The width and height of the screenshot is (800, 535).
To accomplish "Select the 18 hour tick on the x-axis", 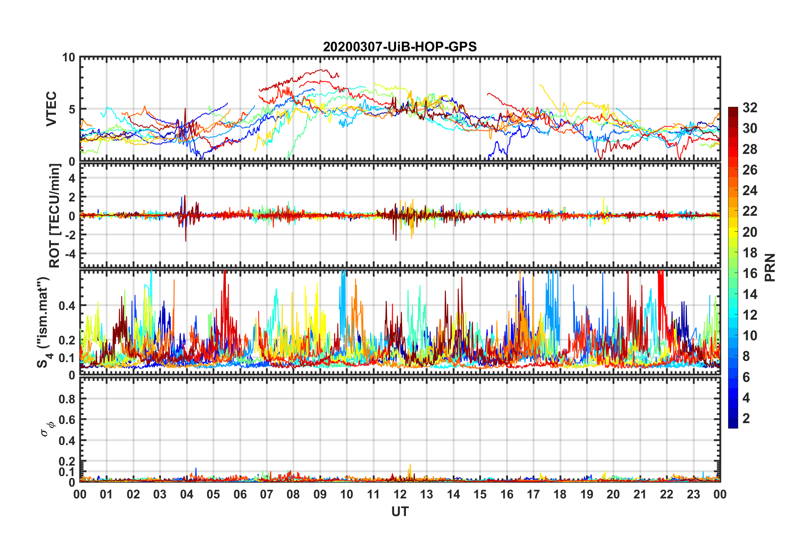I will [560, 494].
